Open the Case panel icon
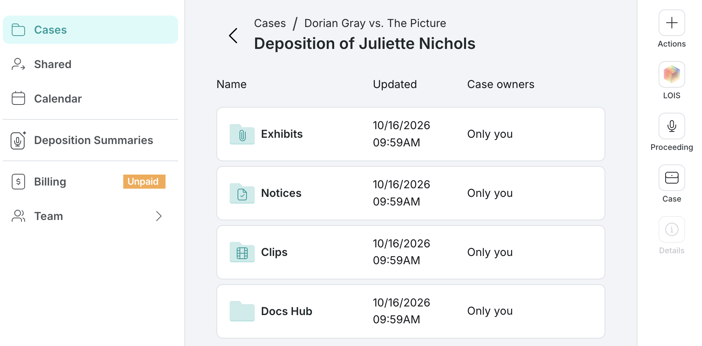The image size is (702, 346). 671,178
